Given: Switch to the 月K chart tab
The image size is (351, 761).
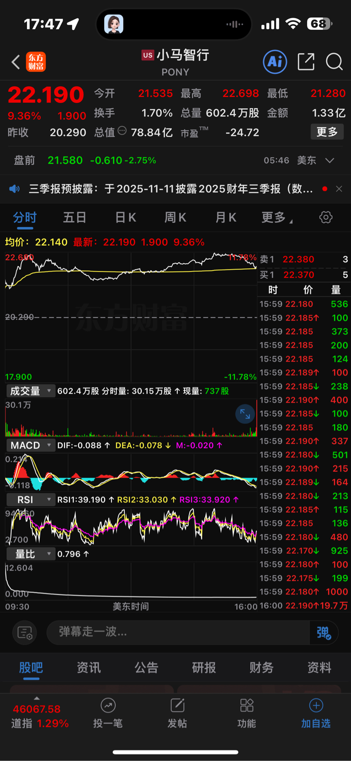Looking at the screenshot, I should [x=226, y=218].
